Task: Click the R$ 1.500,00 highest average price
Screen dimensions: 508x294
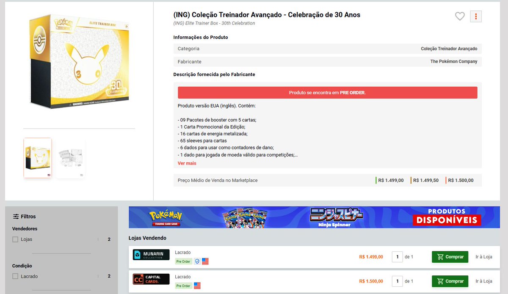Action: pyautogui.click(x=461, y=180)
